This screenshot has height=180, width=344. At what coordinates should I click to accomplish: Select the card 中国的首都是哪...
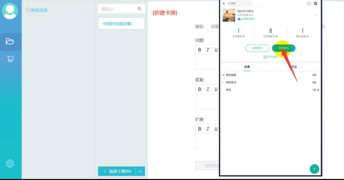(121, 23)
